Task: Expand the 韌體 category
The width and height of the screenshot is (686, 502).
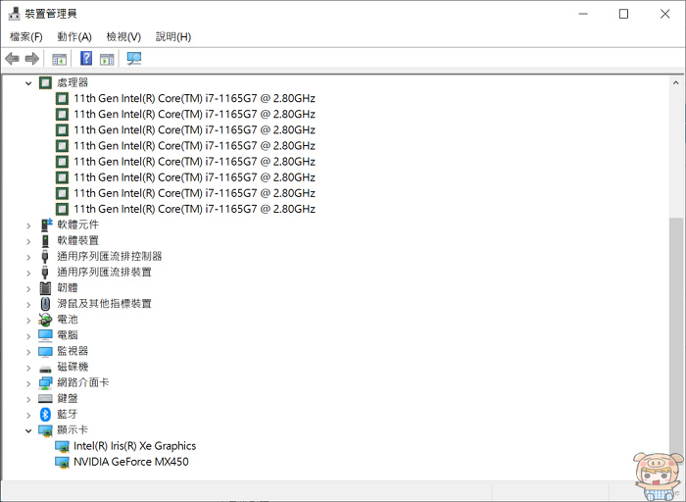Action: point(28,288)
